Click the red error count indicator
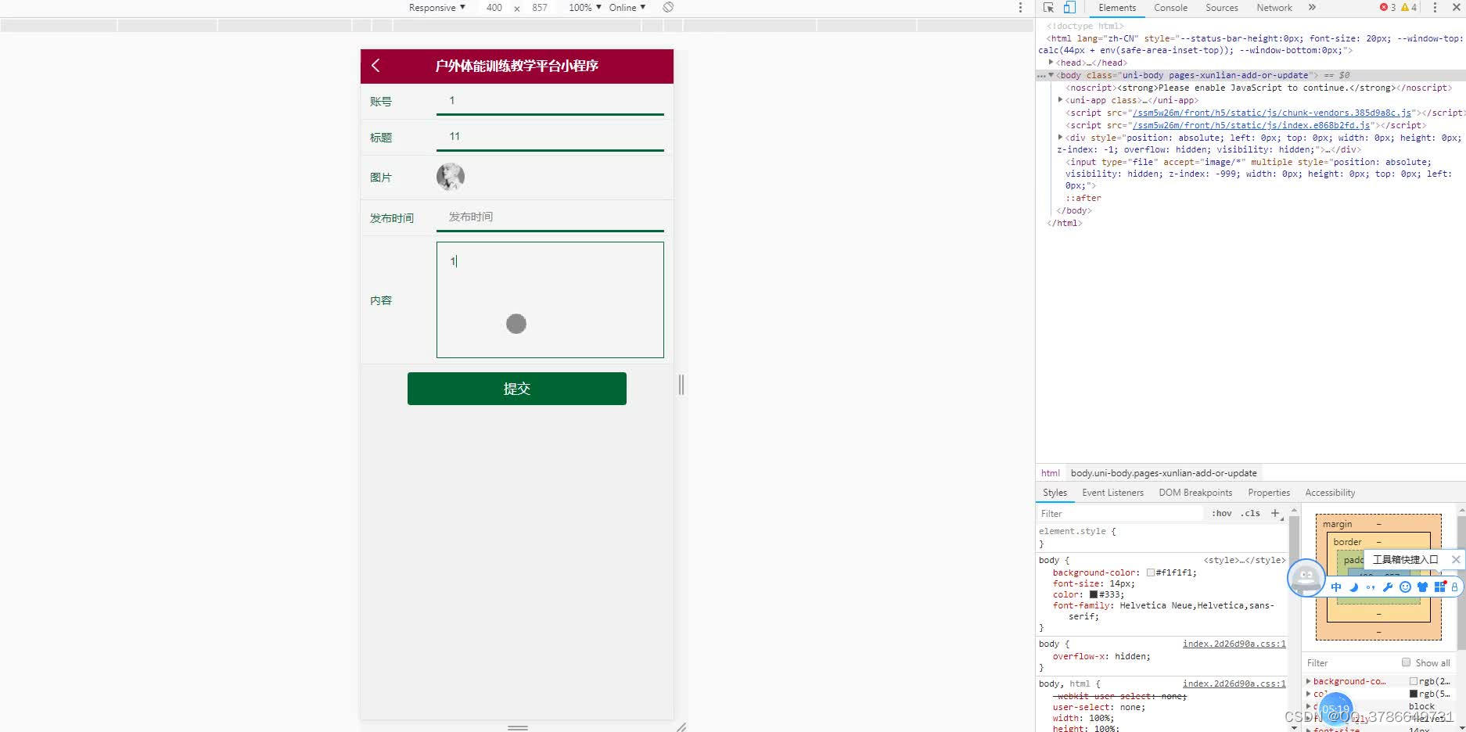Image resolution: width=1466 pixels, height=732 pixels. [1388, 7]
